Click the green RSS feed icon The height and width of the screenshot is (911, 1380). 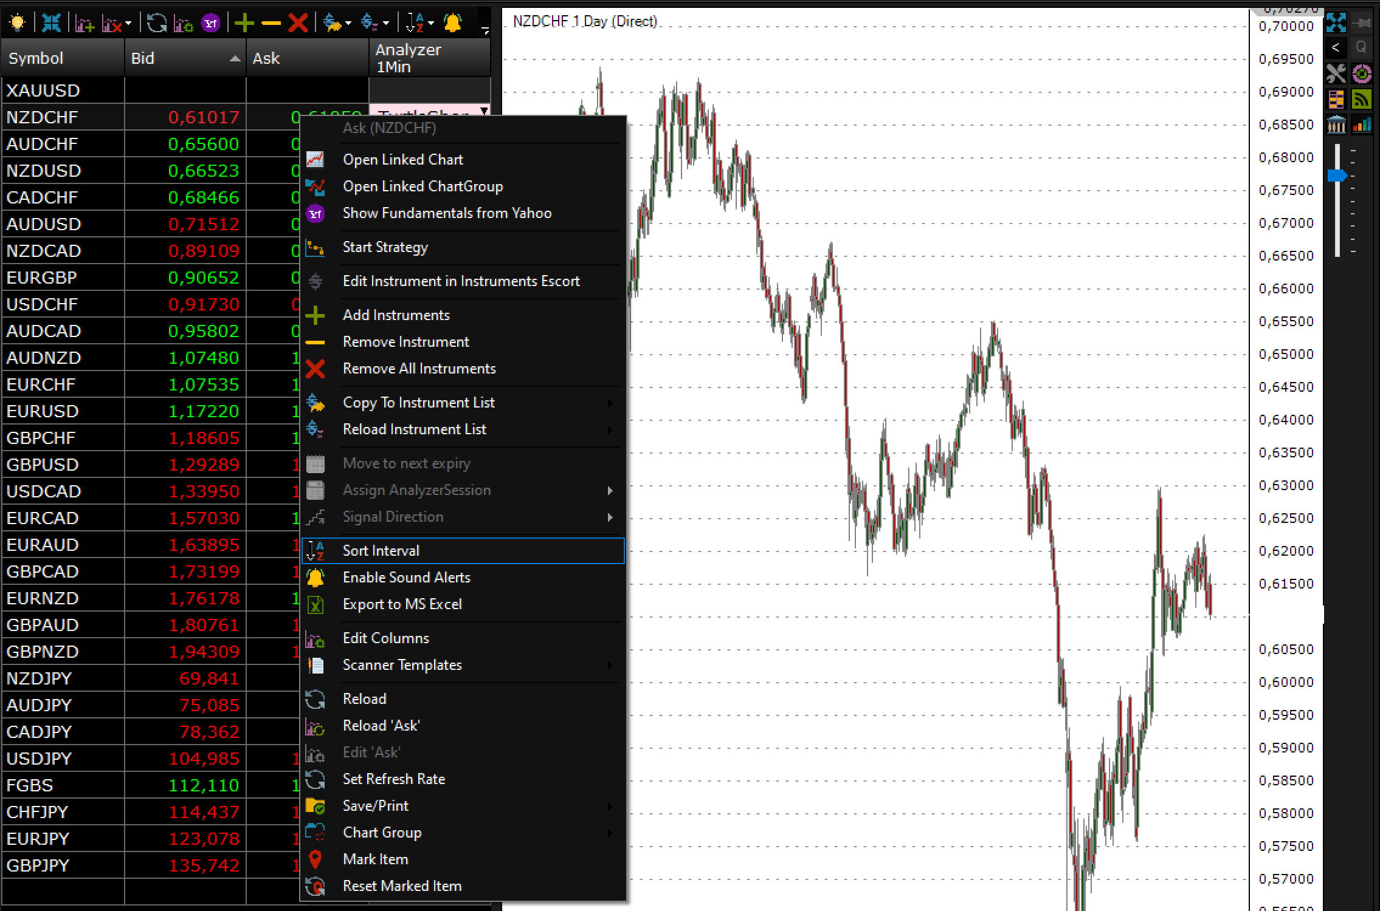pyautogui.click(x=1361, y=99)
